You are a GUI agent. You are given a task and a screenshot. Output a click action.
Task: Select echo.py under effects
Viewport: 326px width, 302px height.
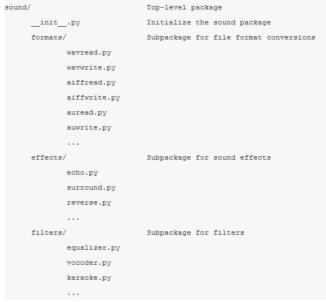click(82, 172)
